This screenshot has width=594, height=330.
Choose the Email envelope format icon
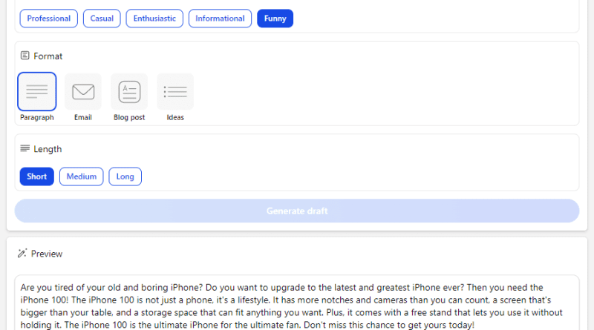click(83, 91)
